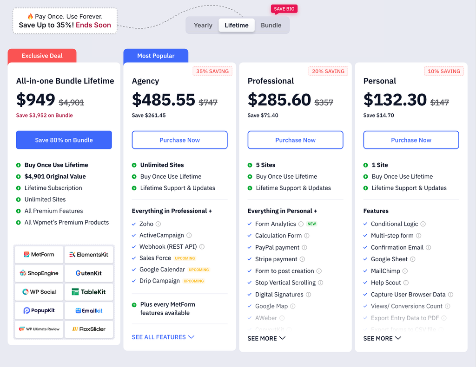Image resolution: width=476 pixels, height=367 pixels.
Task: Click the ShopEngine product logo
Action: pos(39,273)
